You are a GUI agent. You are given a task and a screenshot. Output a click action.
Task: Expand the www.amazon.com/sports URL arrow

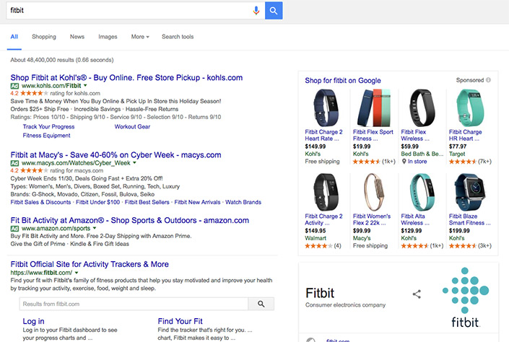point(95,229)
